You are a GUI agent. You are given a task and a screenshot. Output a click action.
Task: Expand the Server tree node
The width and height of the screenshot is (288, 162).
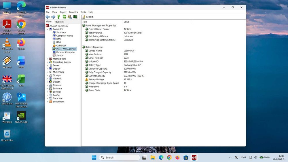(x=47, y=66)
